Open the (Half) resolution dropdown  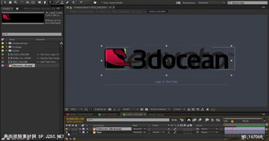131,109
